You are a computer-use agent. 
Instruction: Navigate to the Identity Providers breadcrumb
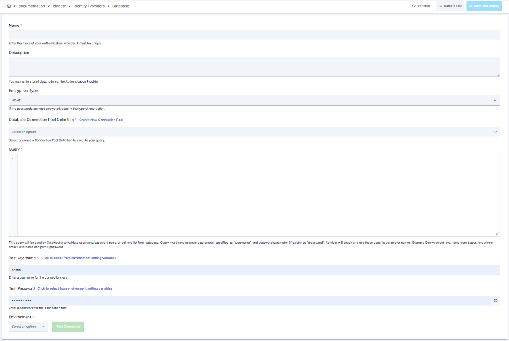click(89, 6)
